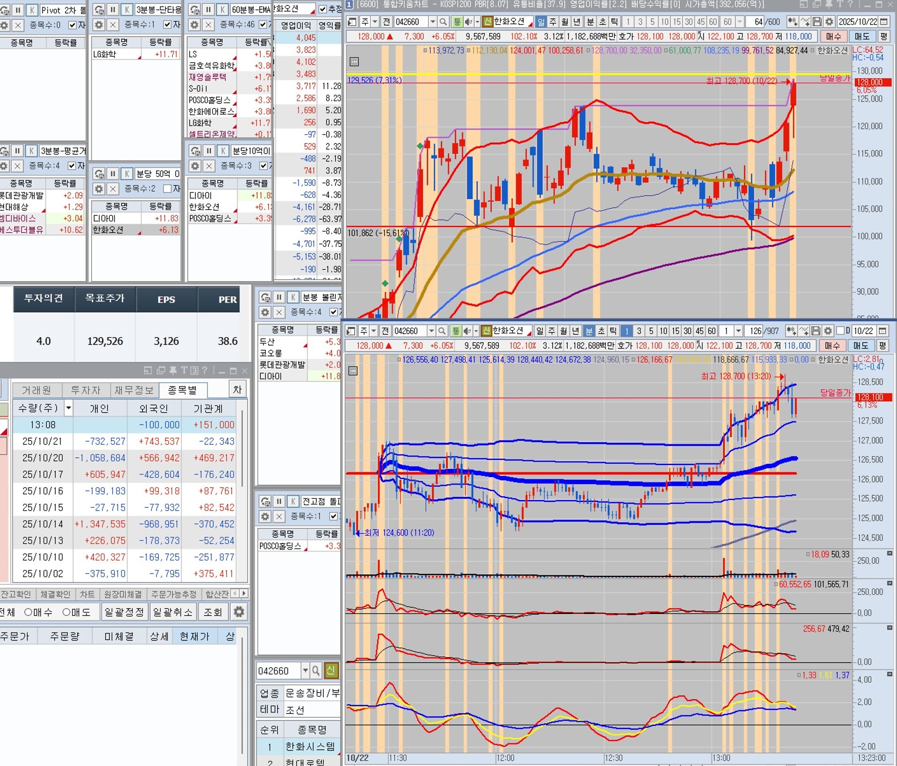Expand 수량(주) unit dropdown arrow

click(x=68, y=408)
